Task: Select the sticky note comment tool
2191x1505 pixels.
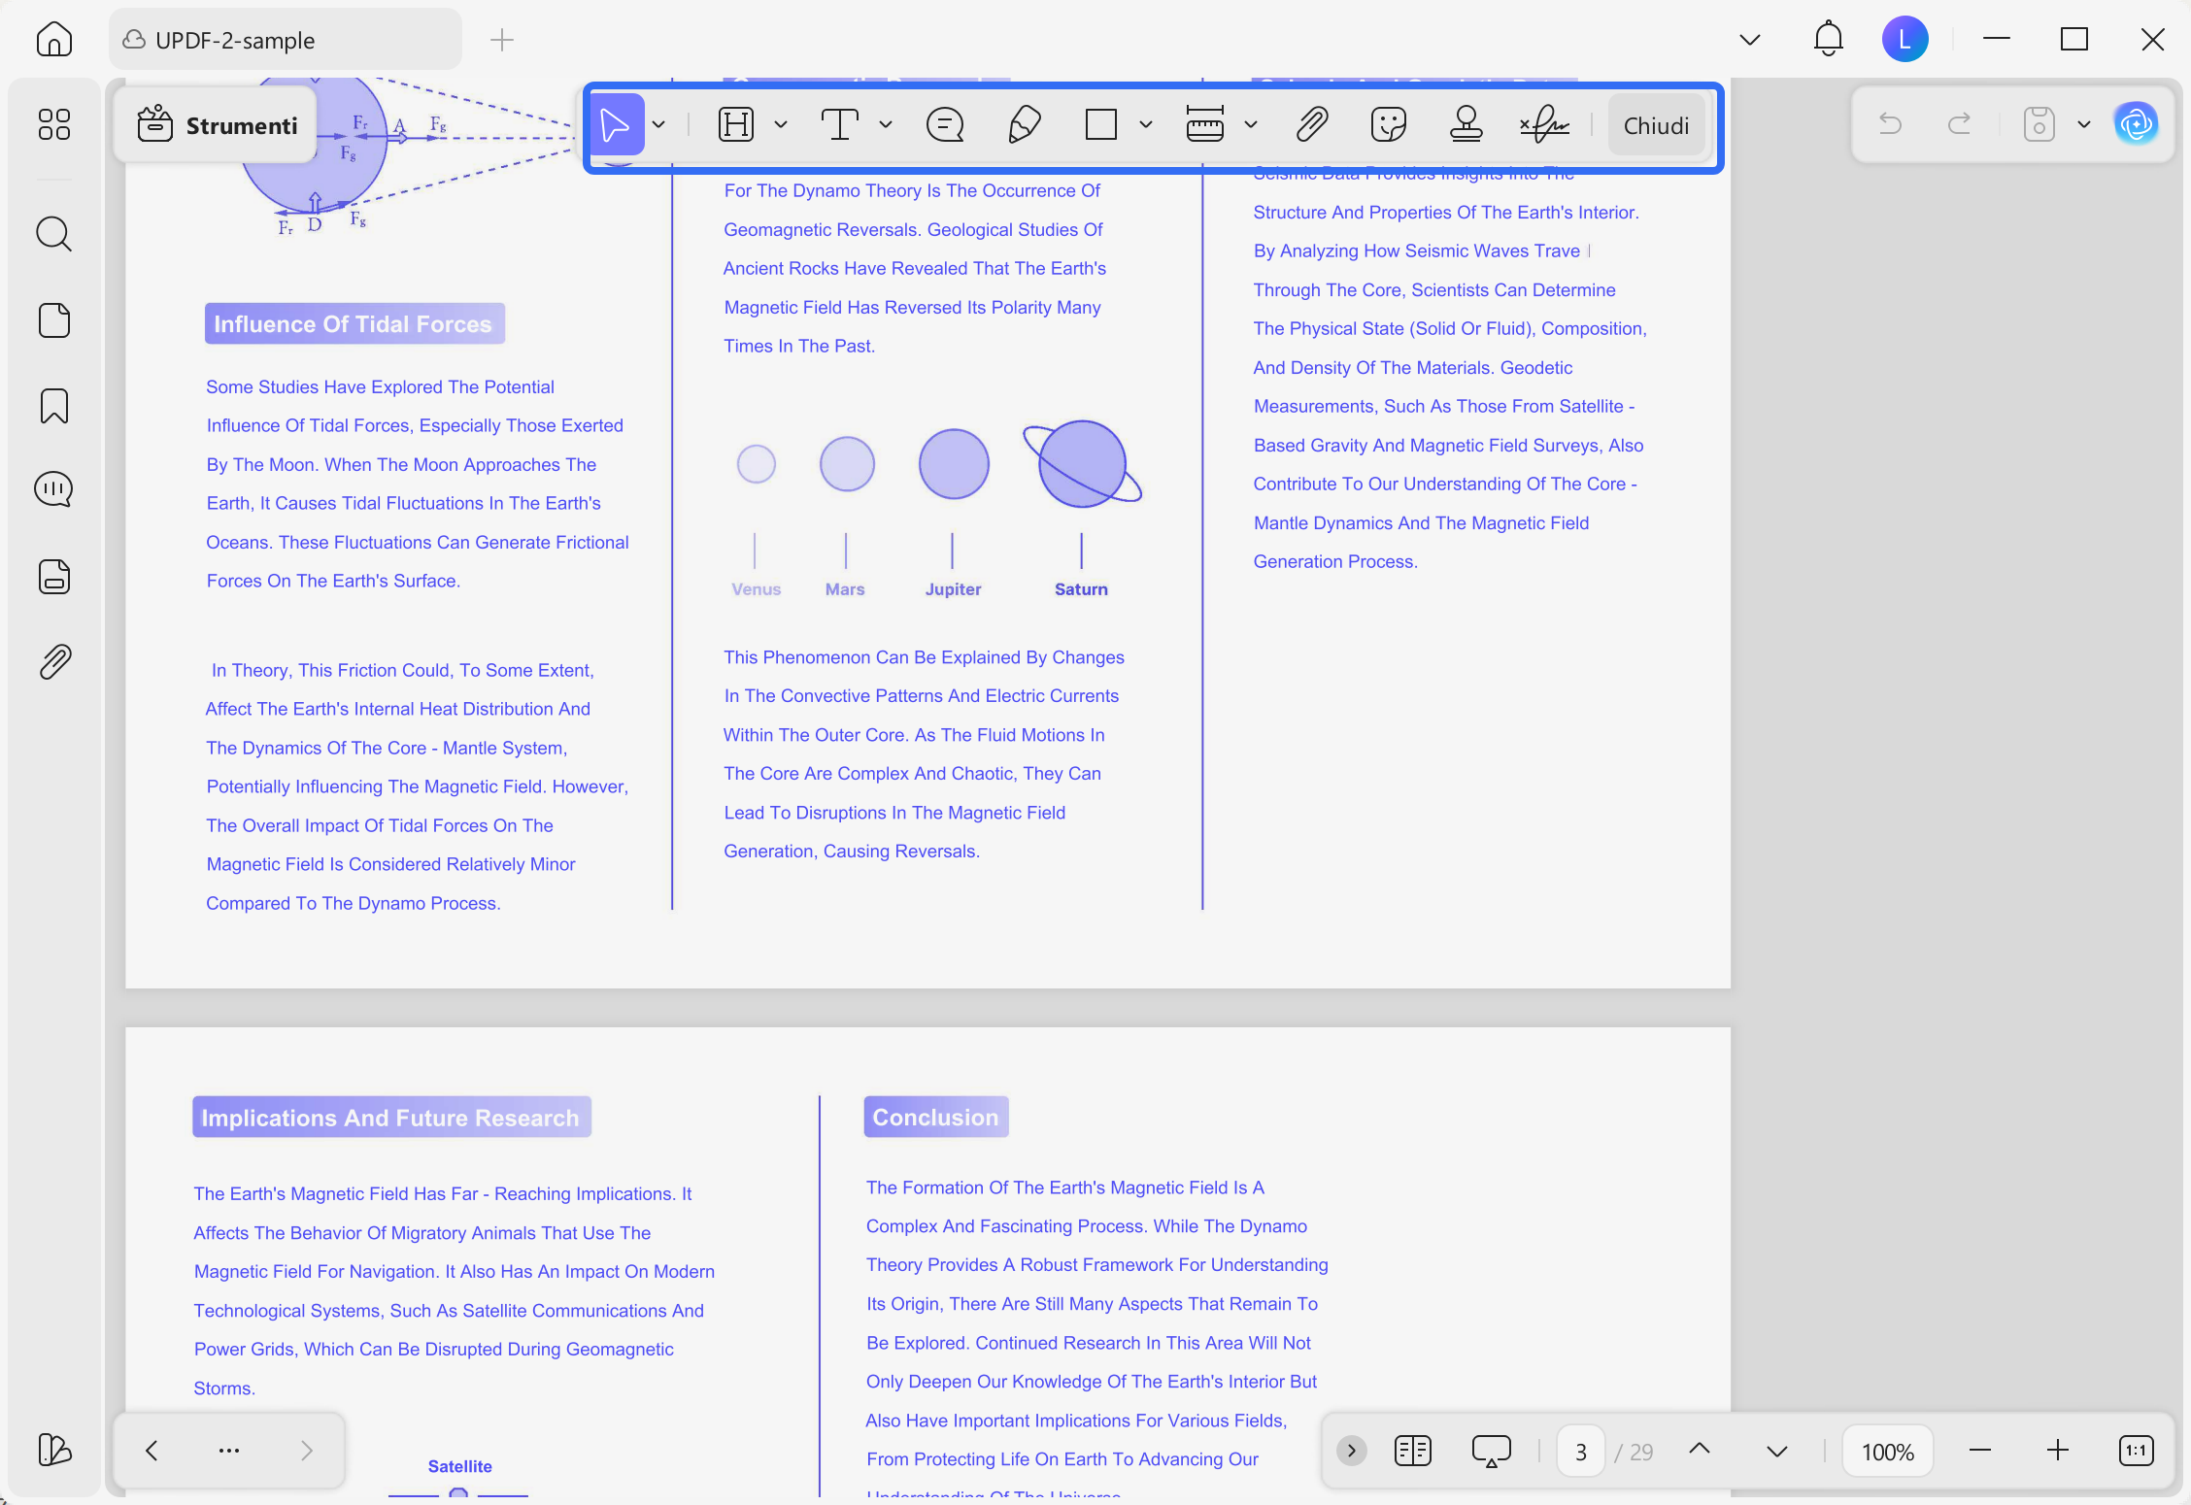Action: tap(945, 125)
